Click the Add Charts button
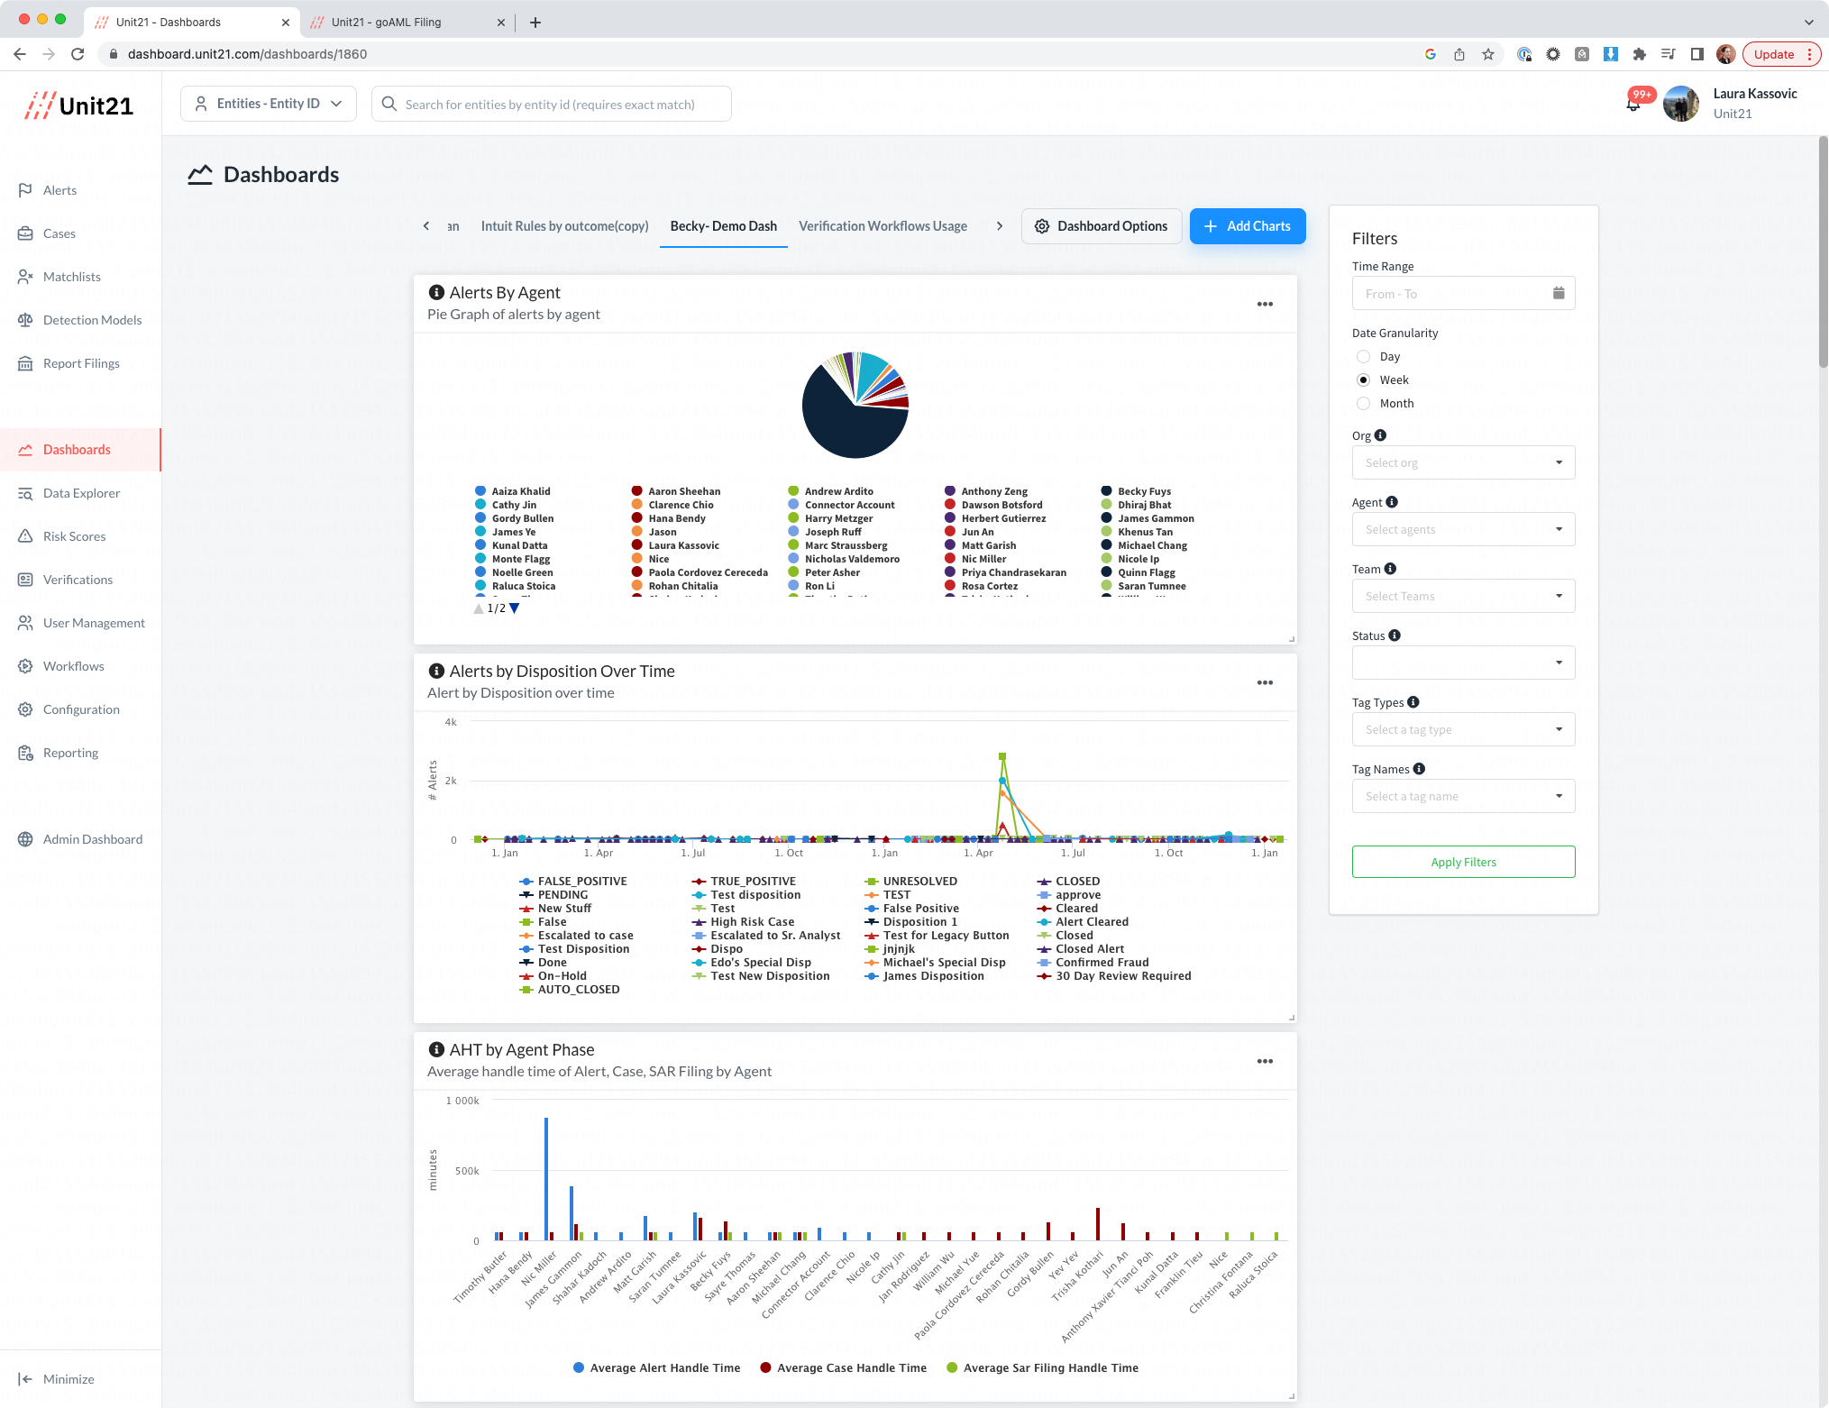Viewport: 1829px width, 1408px height. coord(1247,226)
